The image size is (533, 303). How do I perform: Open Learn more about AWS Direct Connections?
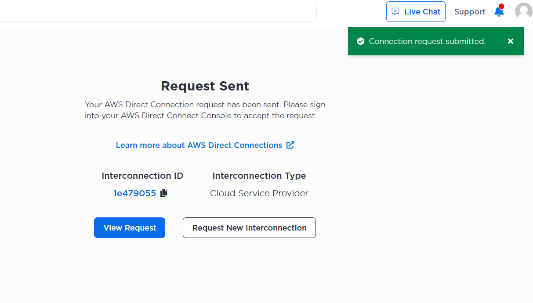(x=199, y=145)
